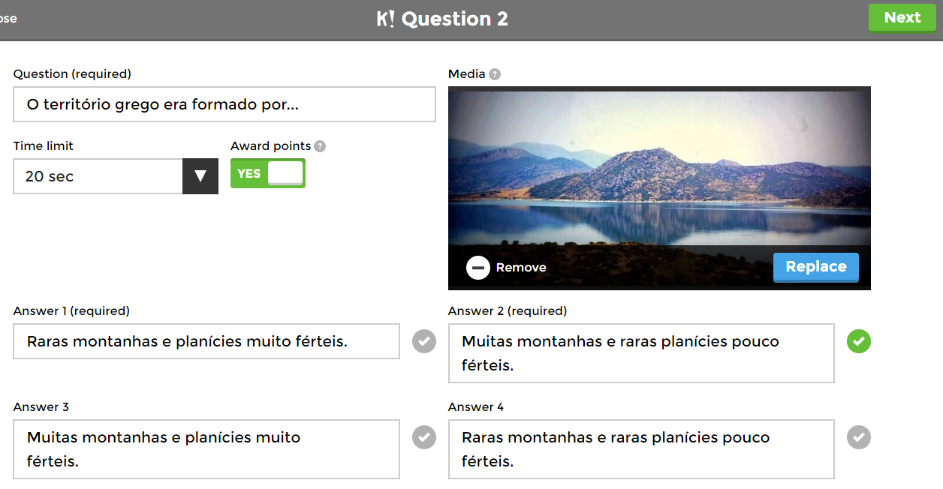Image resolution: width=943 pixels, height=489 pixels.
Task: Click the Media help question mark icon
Action: point(494,74)
